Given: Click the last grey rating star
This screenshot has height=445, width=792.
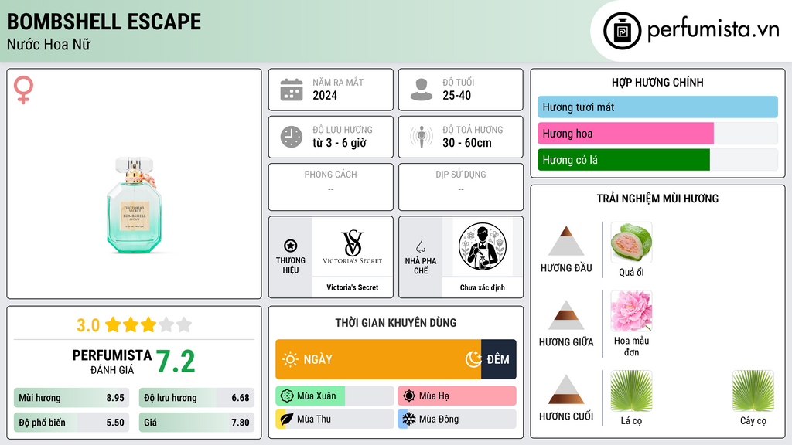Looking at the screenshot, I should tap(184, 325).
